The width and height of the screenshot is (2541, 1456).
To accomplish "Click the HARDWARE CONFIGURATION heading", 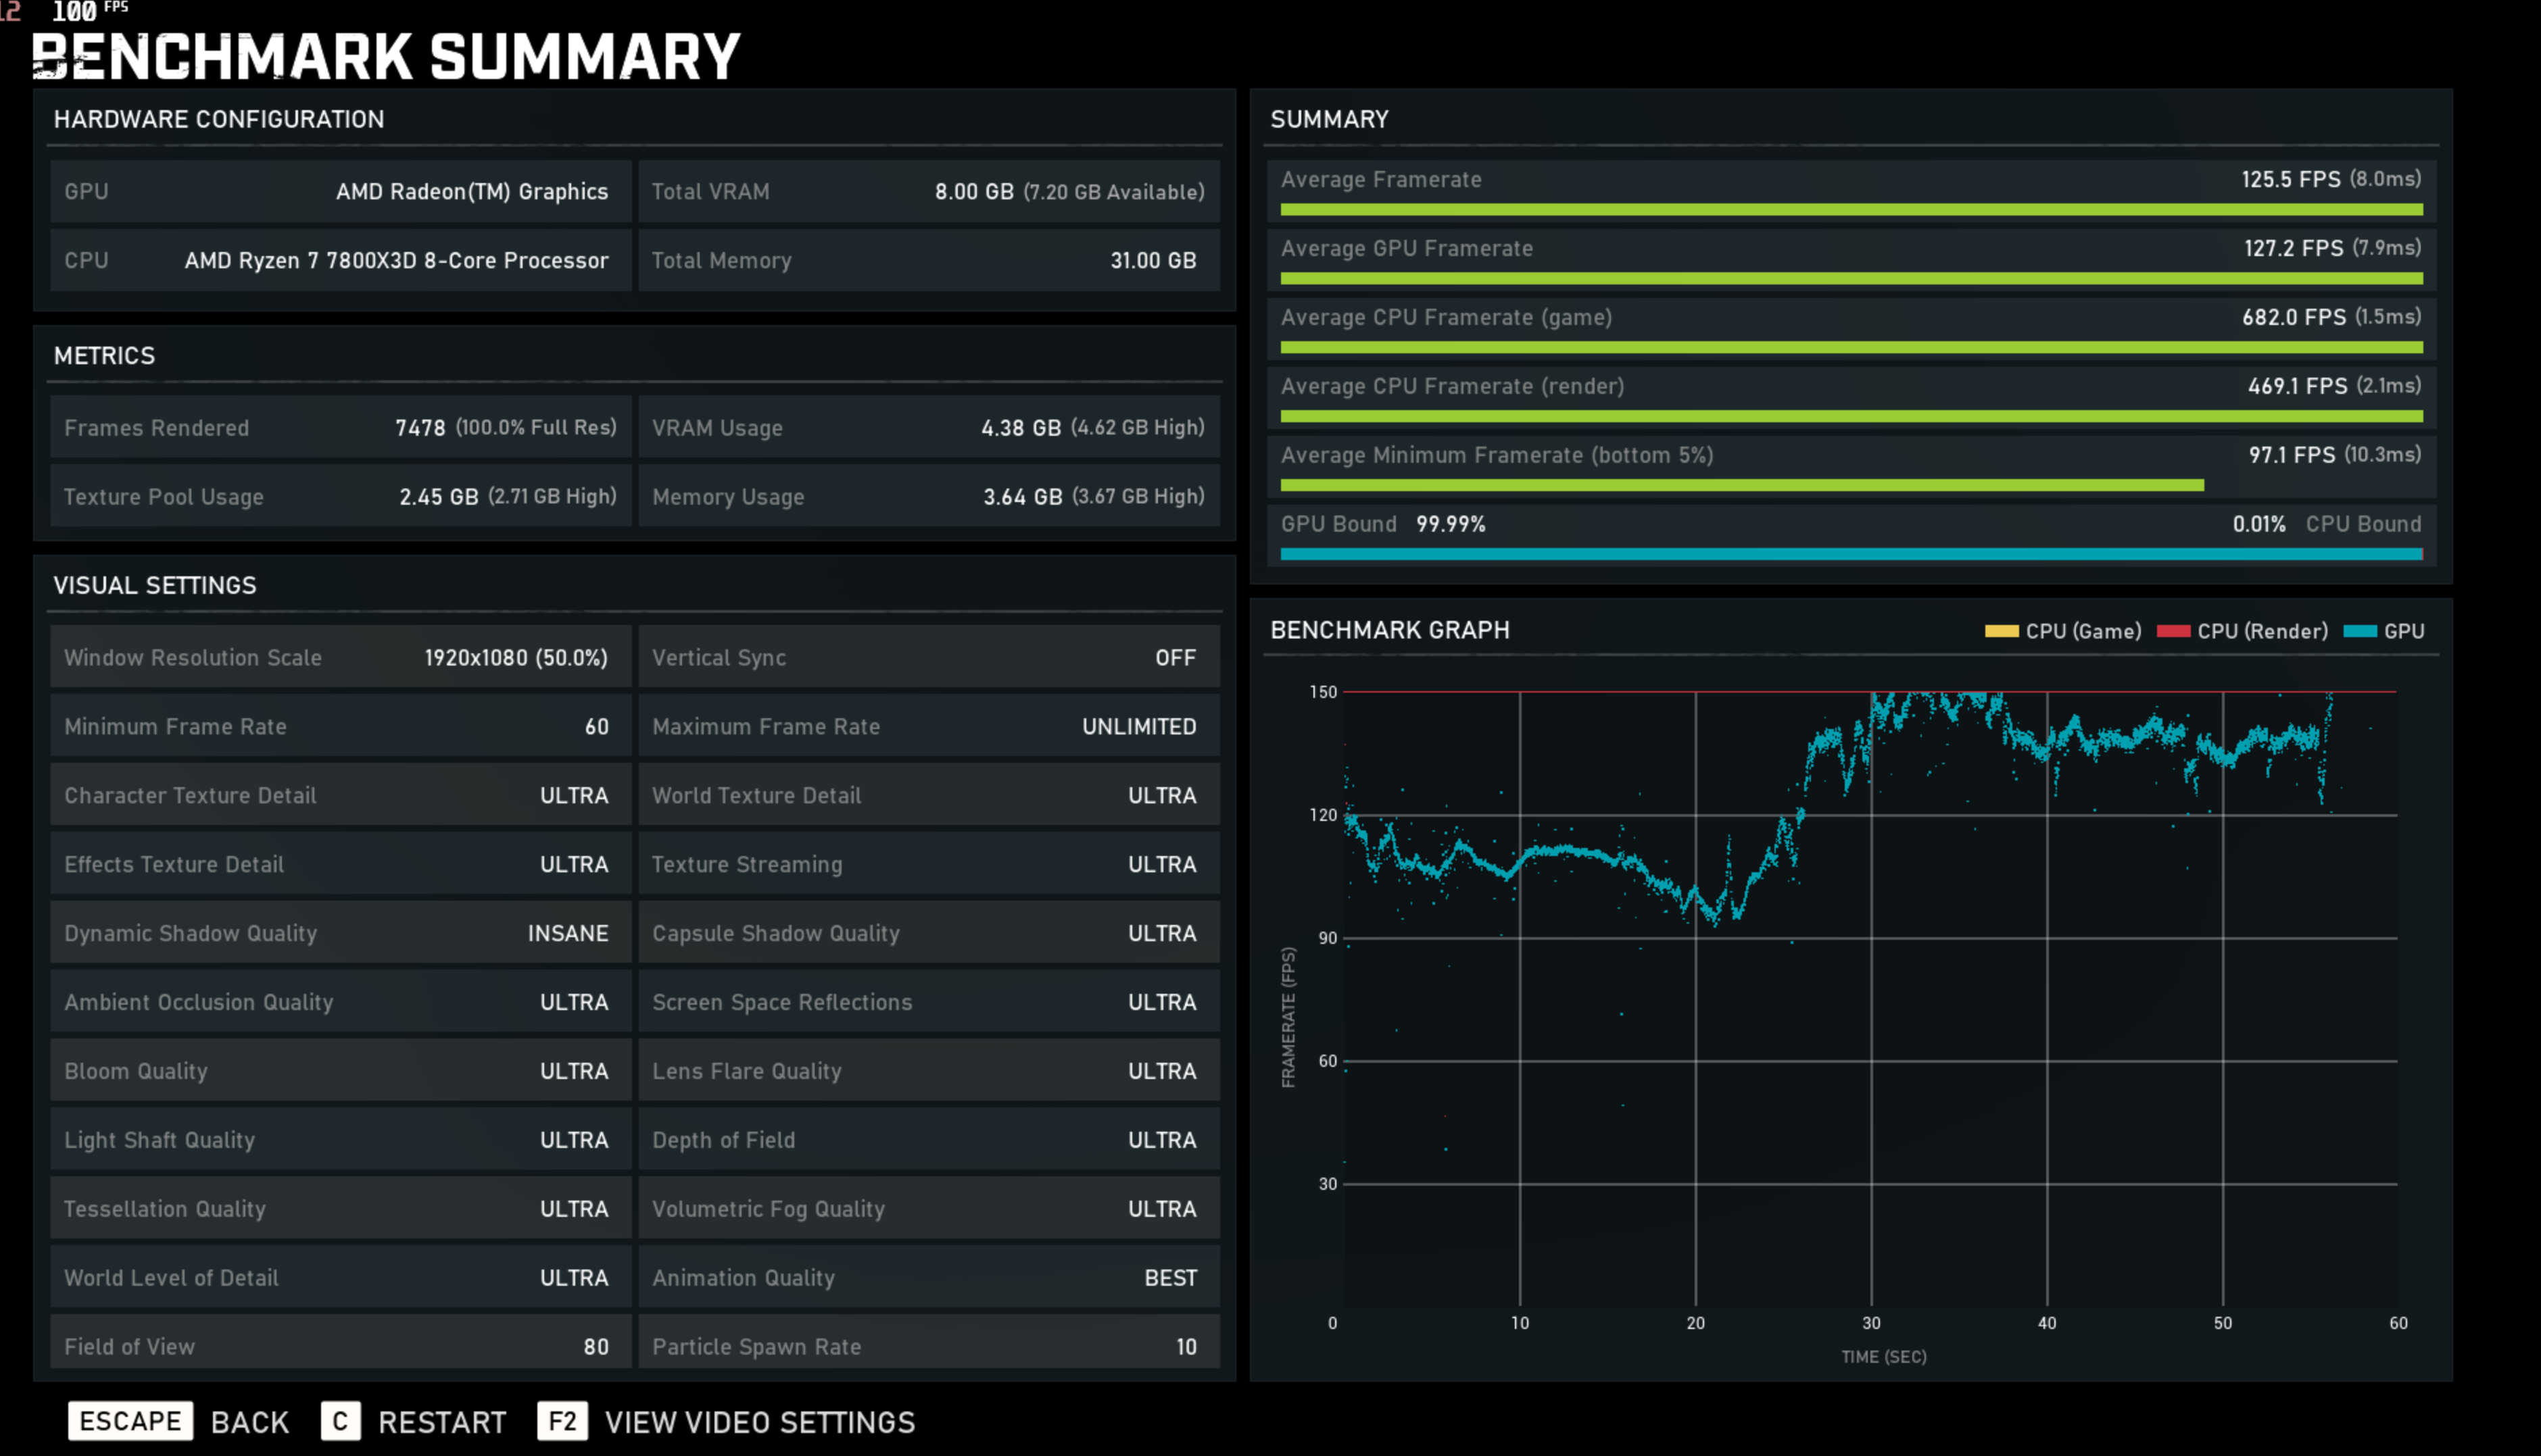I will click(219, 119).
